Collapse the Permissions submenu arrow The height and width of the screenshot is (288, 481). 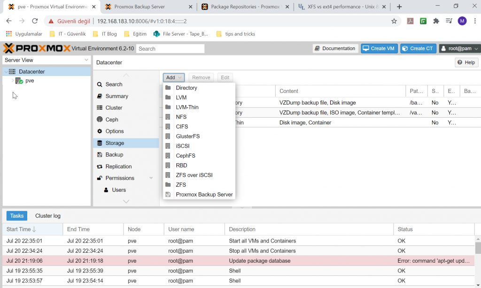coord(151,178)
